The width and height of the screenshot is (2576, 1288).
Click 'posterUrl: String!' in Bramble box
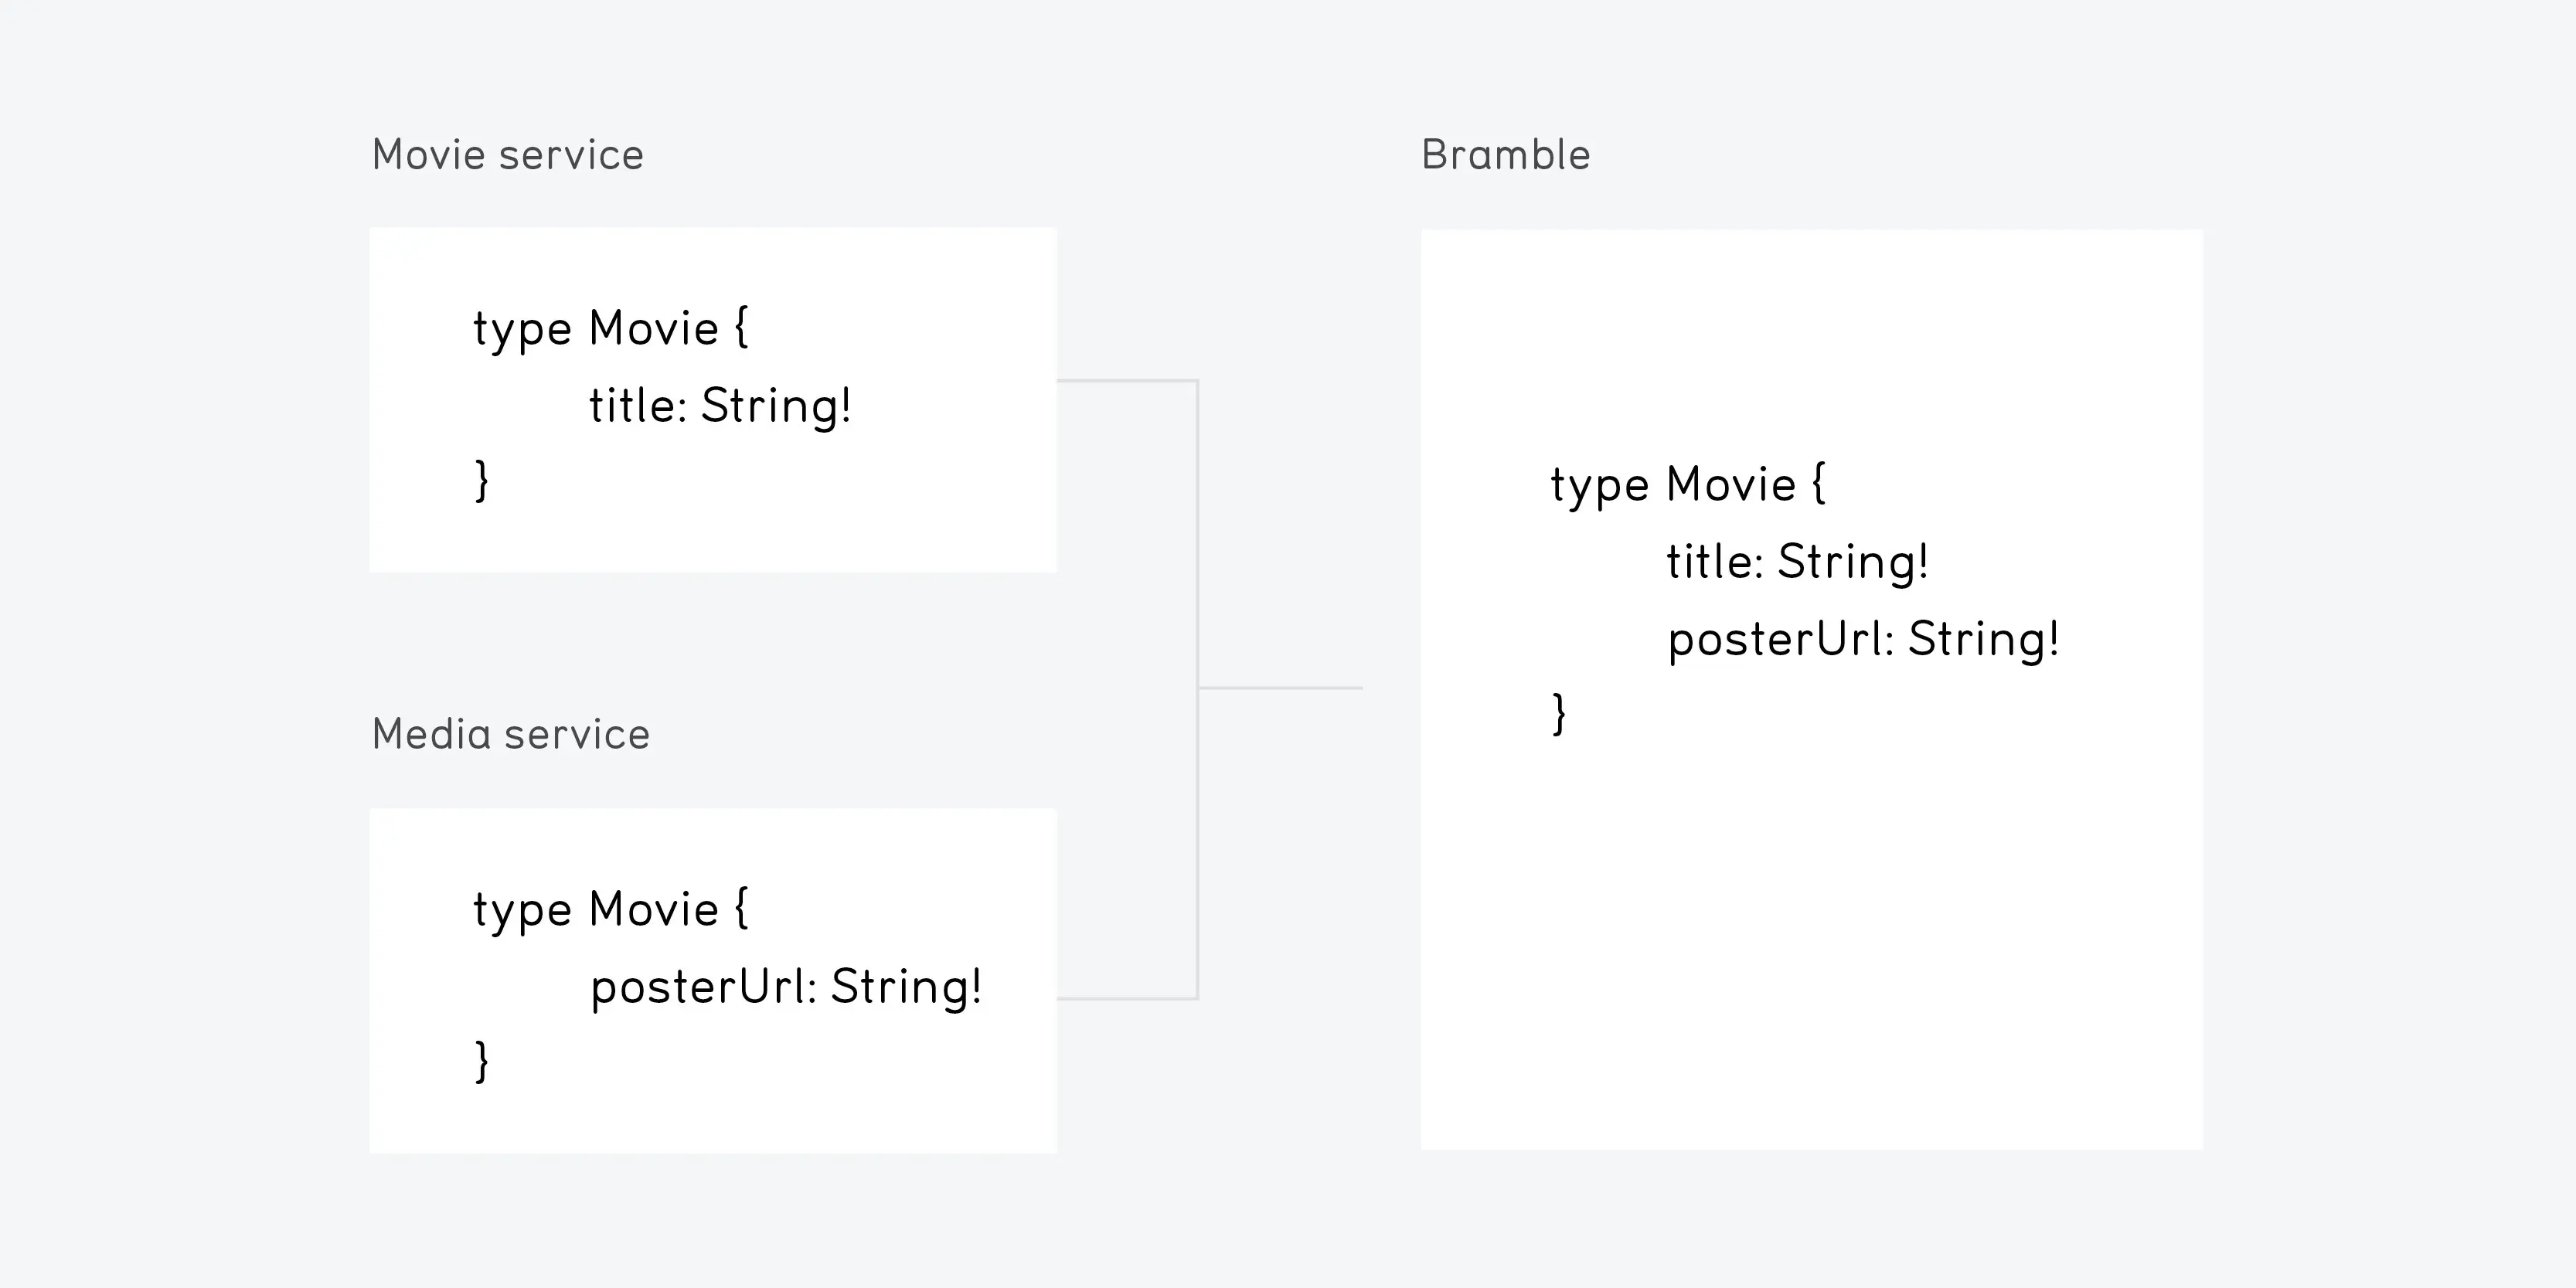1863,640
